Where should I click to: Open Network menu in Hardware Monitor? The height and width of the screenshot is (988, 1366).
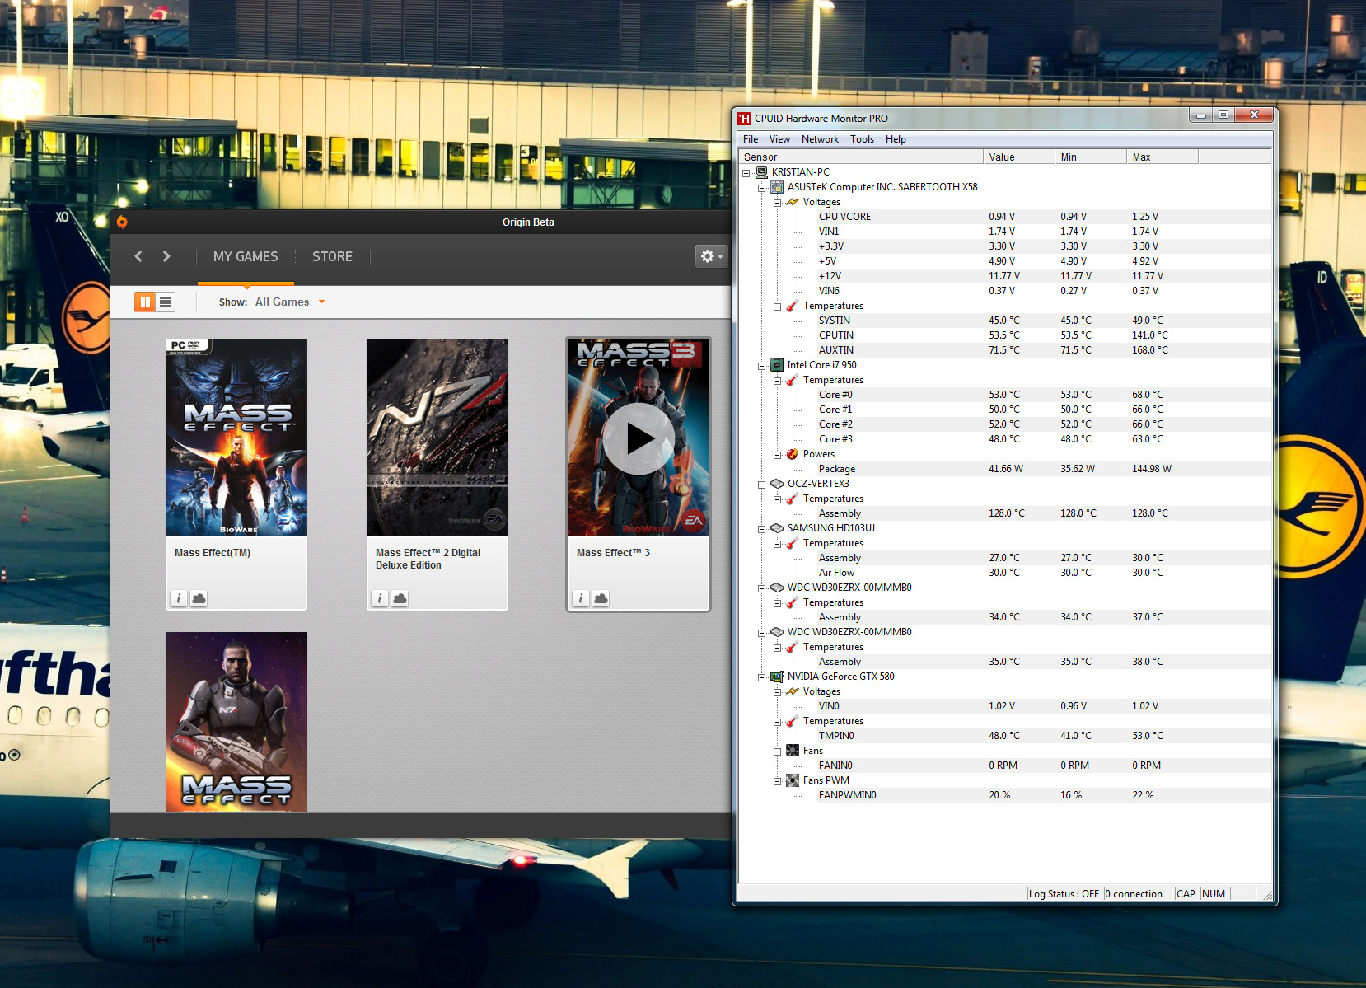820,139
